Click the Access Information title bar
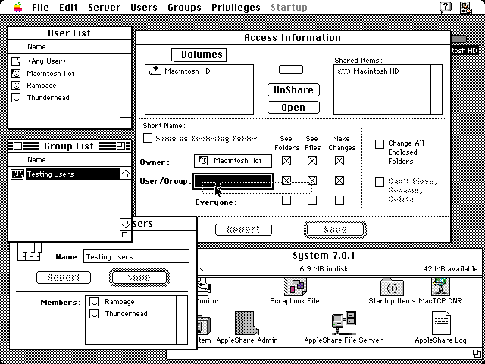Viewport: 485px width, 364px height. 293,38
